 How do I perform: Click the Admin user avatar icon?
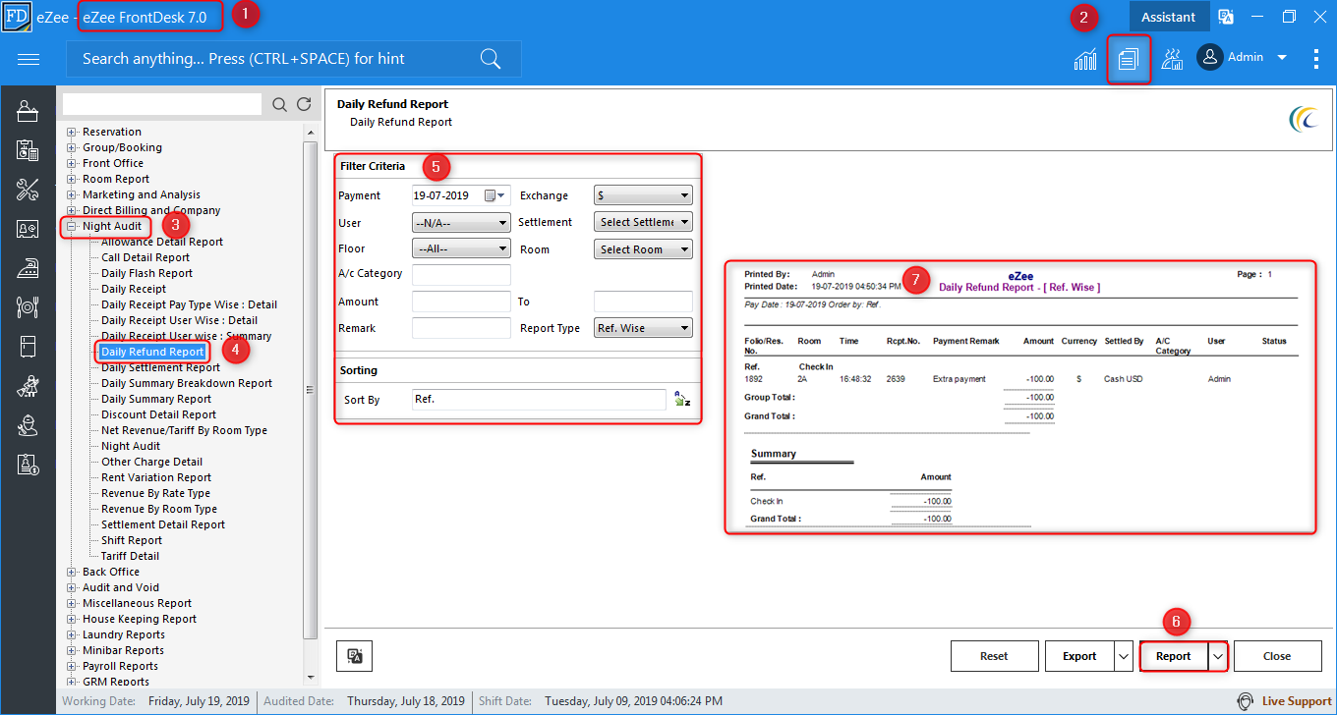pyautogui.click(x=1209, y=57)
